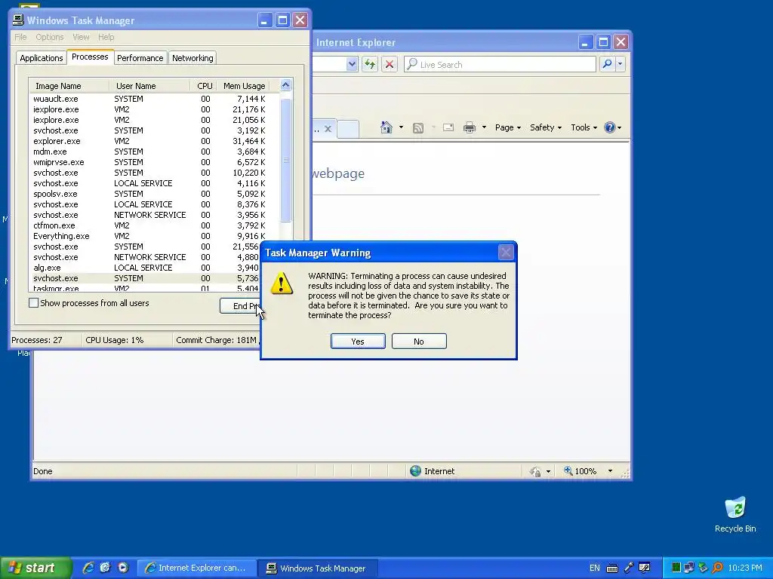Launch Windows Media Player from Quick Launch
This screenshot has width=773, height=579.
tap(123, 568)
